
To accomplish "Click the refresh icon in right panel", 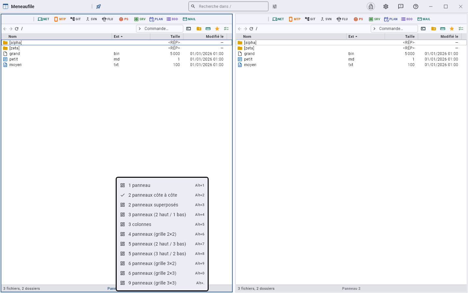I will (x=251, y=29).
